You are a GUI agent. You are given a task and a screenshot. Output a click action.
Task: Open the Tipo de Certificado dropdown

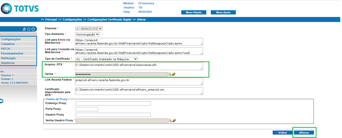point(107,59)
